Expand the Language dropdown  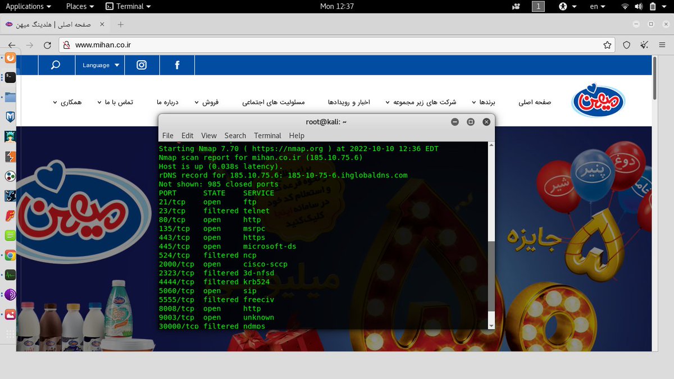point(101,65)
